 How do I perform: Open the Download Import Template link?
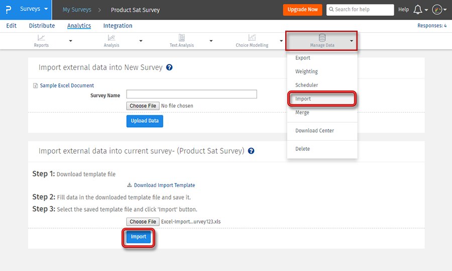coord(164,186)
